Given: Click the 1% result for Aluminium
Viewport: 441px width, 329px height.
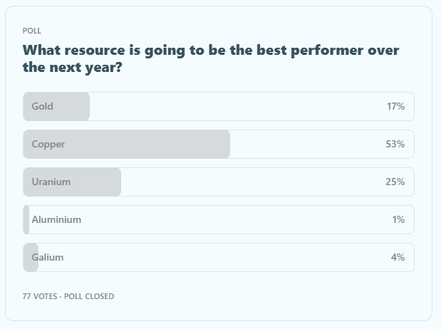Looking at the screenshot, I should click(x=398, y=220).
